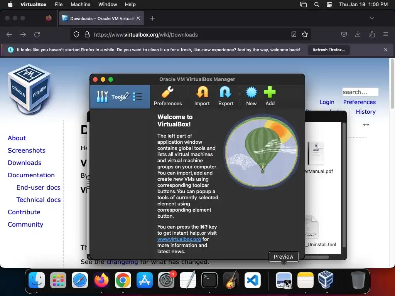
Task: Expand the Firefox list all tabs chevron
Action: point(372,18)
